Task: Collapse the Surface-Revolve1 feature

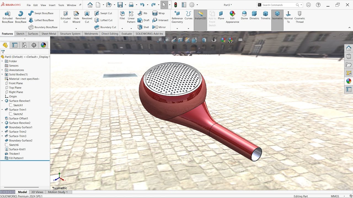Action: tap(2, 101)
